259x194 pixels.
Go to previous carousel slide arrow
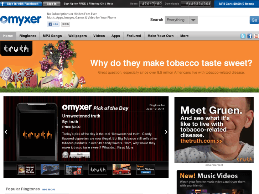point(6,132)
